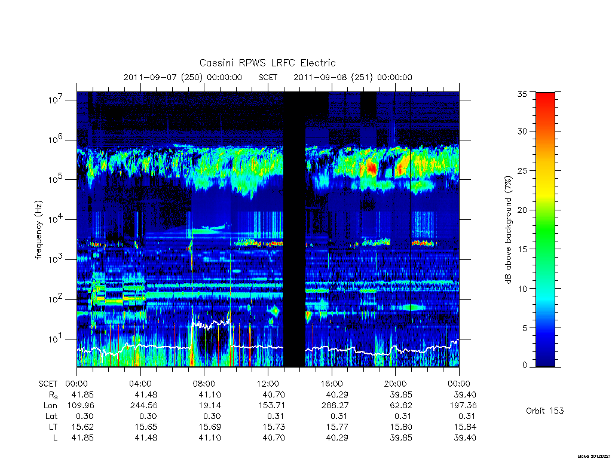Click the LT value "15.62"
Screen dimensions: 612x459
point(82,427)
